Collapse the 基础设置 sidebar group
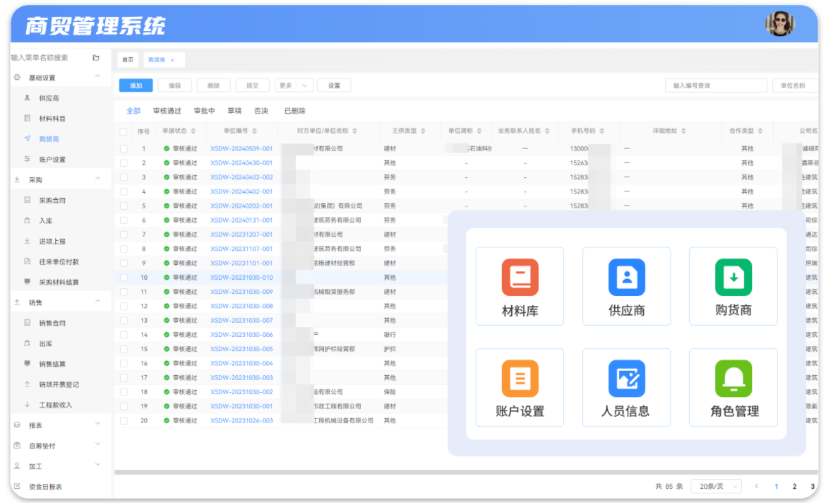The image size is (826, 503). pyautogui.click(x=97, y=77)
